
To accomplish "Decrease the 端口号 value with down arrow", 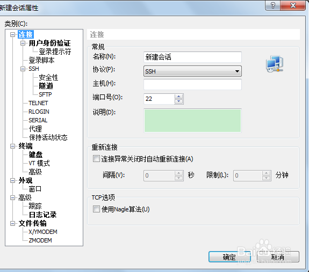I will 179,101.
